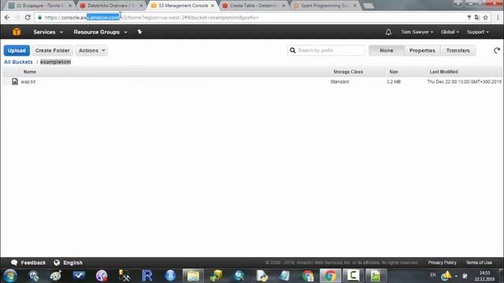
Task: Open the Feedback link
Action: coord(33,263)
